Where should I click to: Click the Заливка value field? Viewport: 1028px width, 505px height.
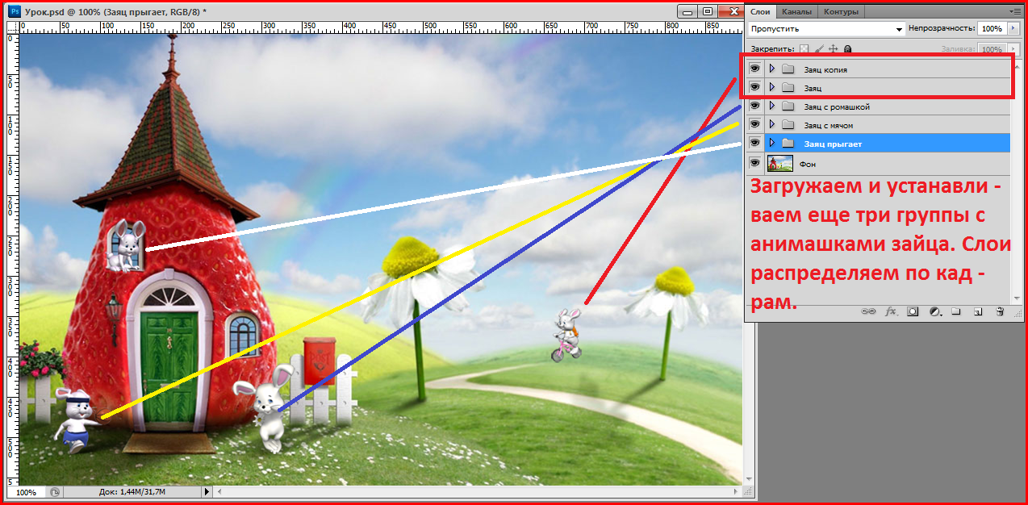tap(992, 49)
